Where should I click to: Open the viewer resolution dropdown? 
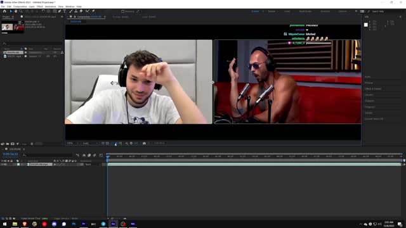[x=90, y=143]
